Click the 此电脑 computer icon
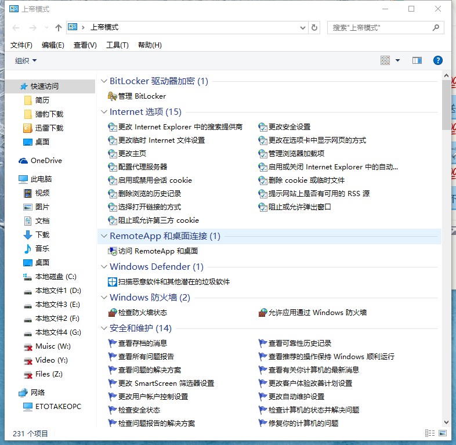The height and width of the screenshot is (445, 456). click(x=23, y=179)
